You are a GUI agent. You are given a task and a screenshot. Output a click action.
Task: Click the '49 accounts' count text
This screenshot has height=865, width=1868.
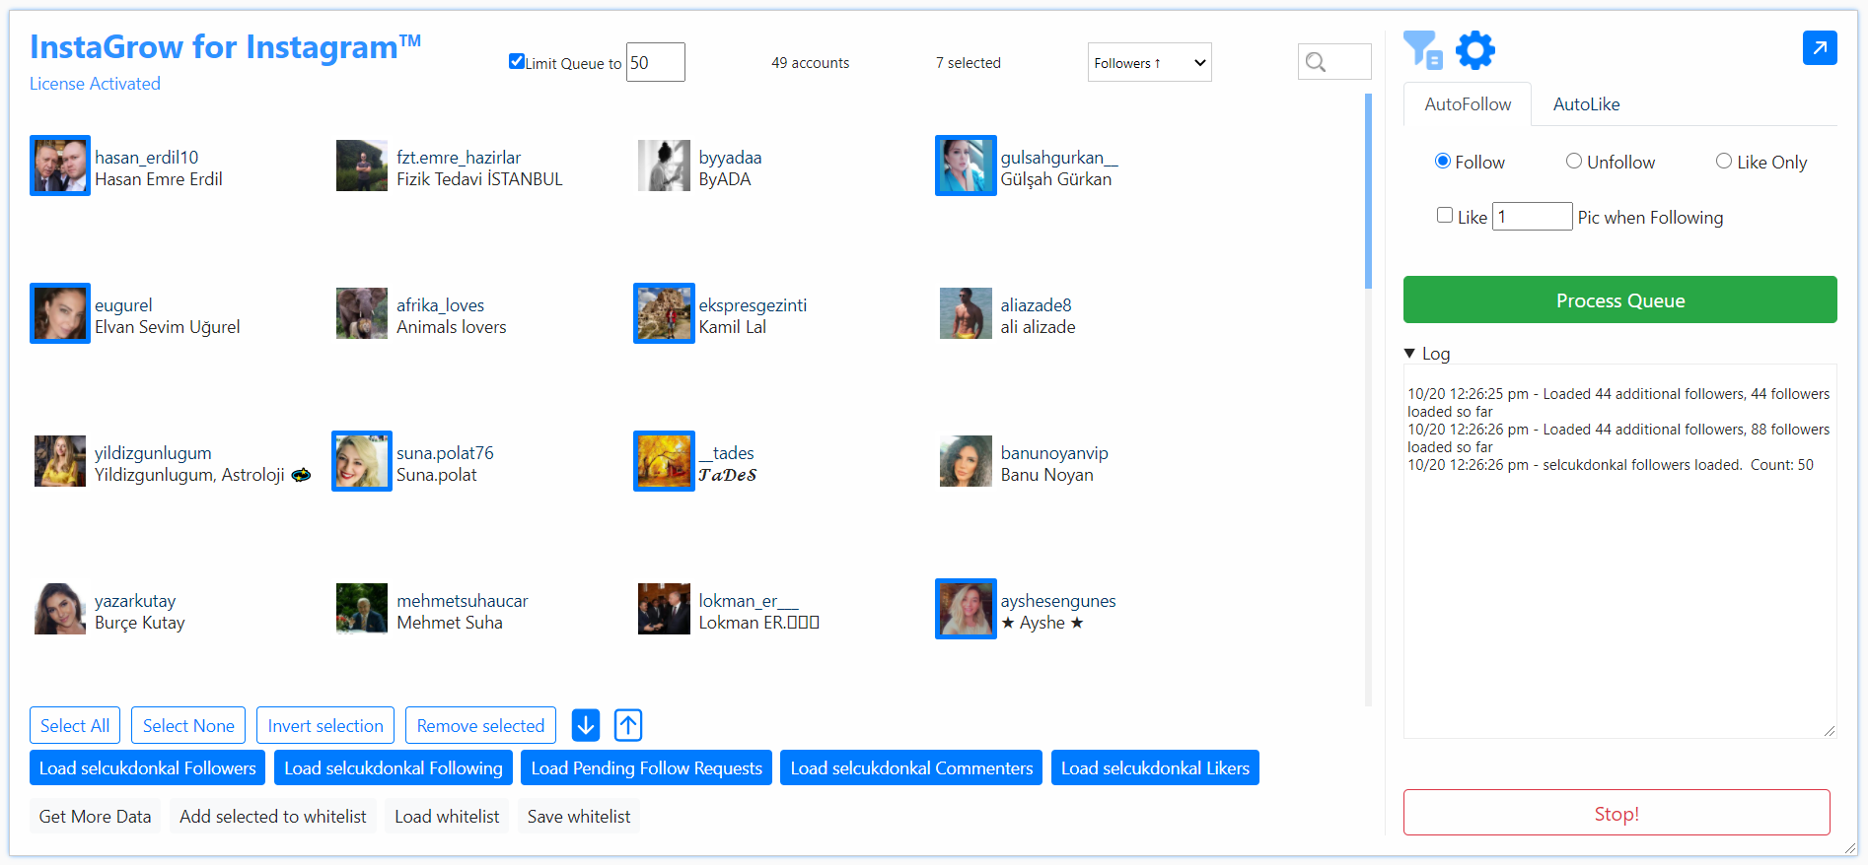click(x=811, y=63)
